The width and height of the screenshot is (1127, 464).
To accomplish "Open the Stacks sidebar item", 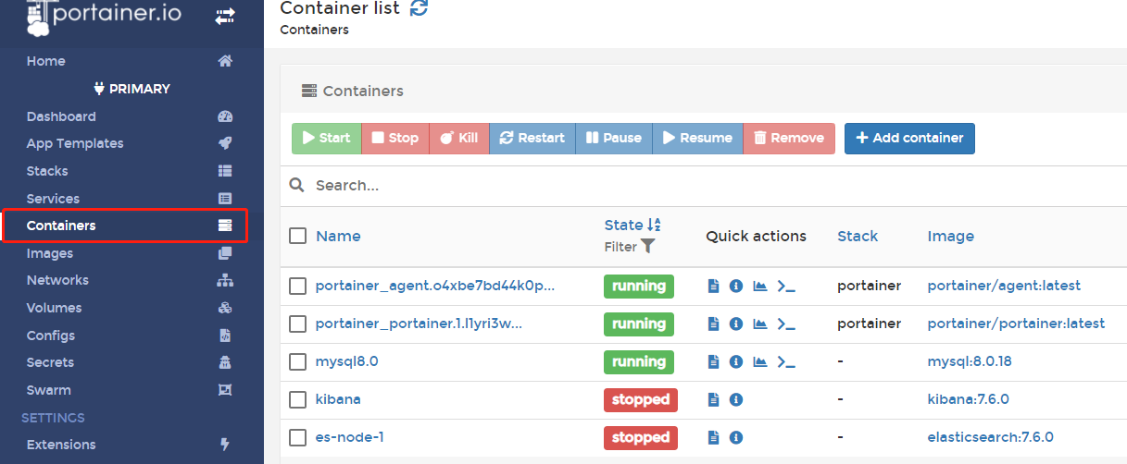I will [x=47, y=171].
